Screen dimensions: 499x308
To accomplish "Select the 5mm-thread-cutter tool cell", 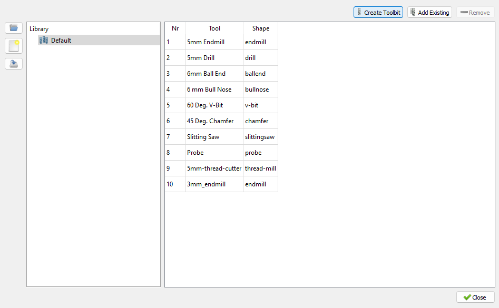I will [214, 168].
